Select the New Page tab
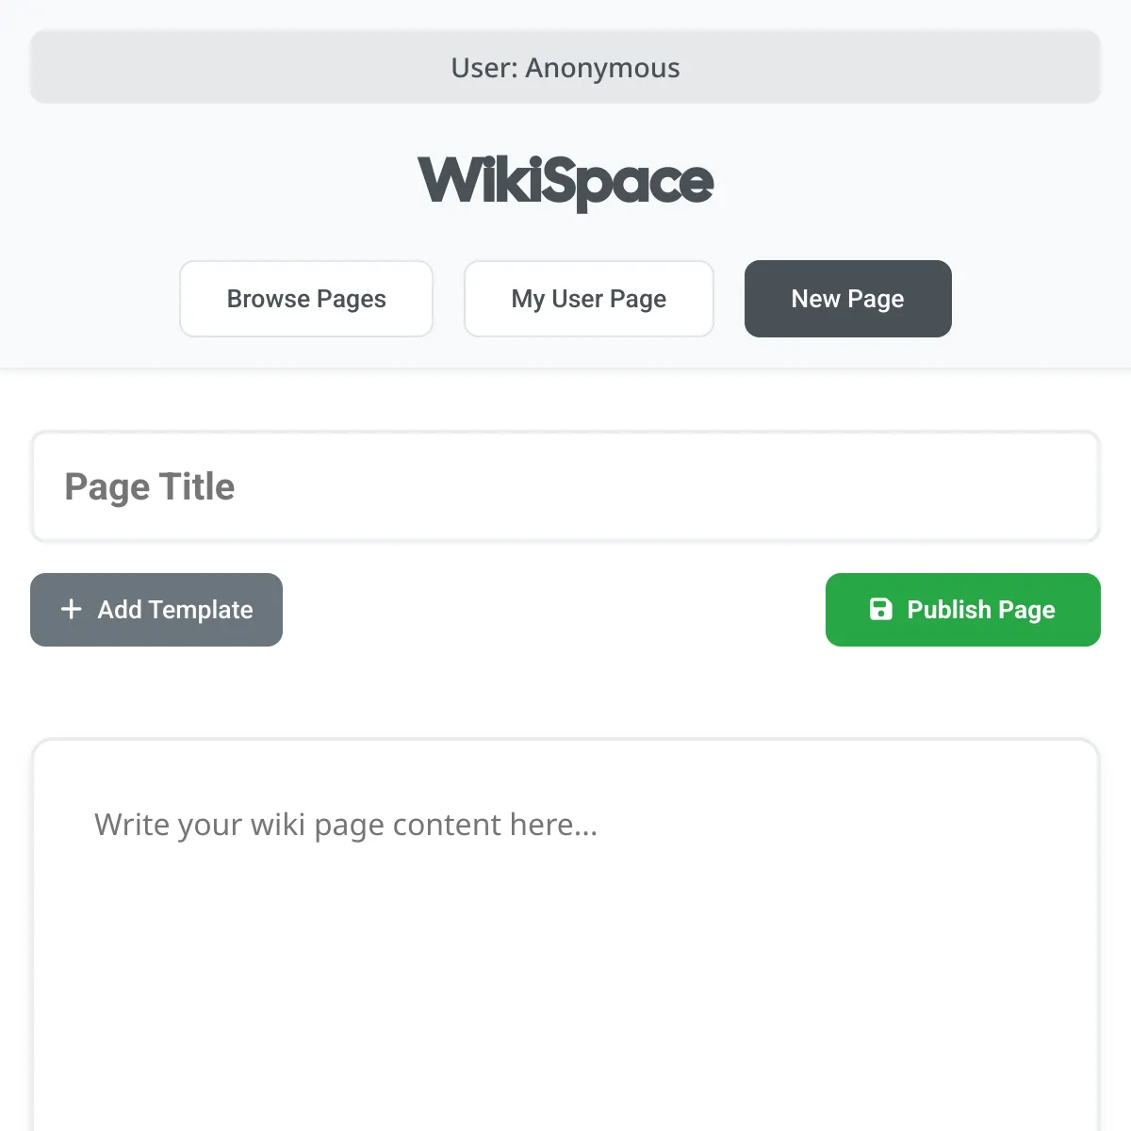The width and height of the screenshot is (1131, 1131). point(848,299)
